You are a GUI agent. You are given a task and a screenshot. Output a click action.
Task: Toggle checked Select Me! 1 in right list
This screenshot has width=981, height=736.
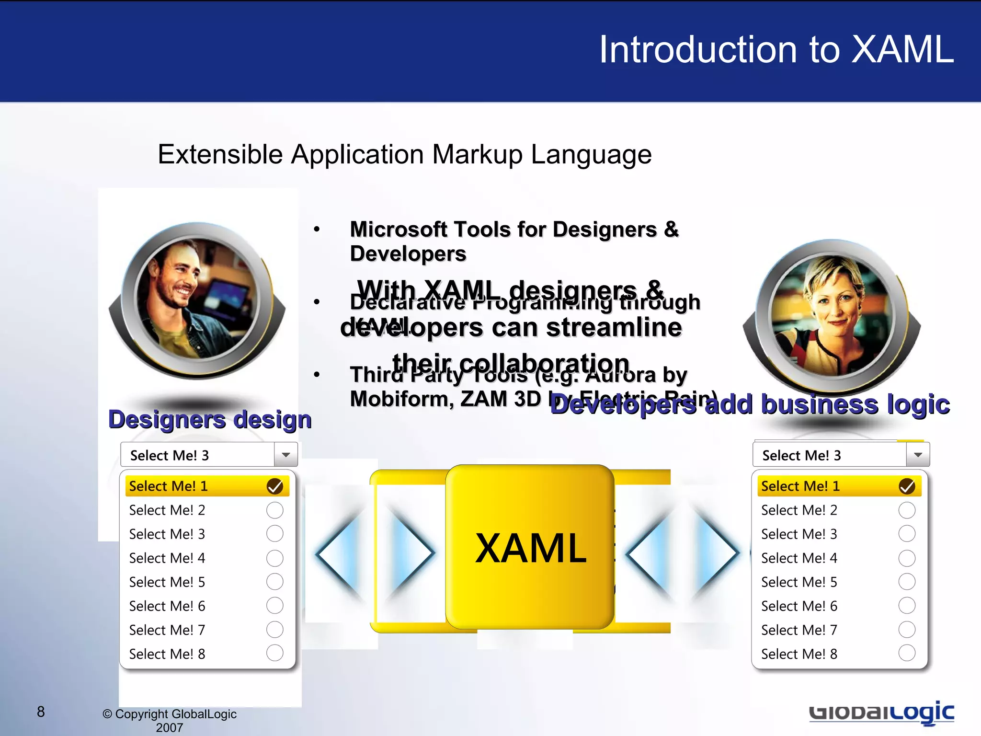(906, 486)
